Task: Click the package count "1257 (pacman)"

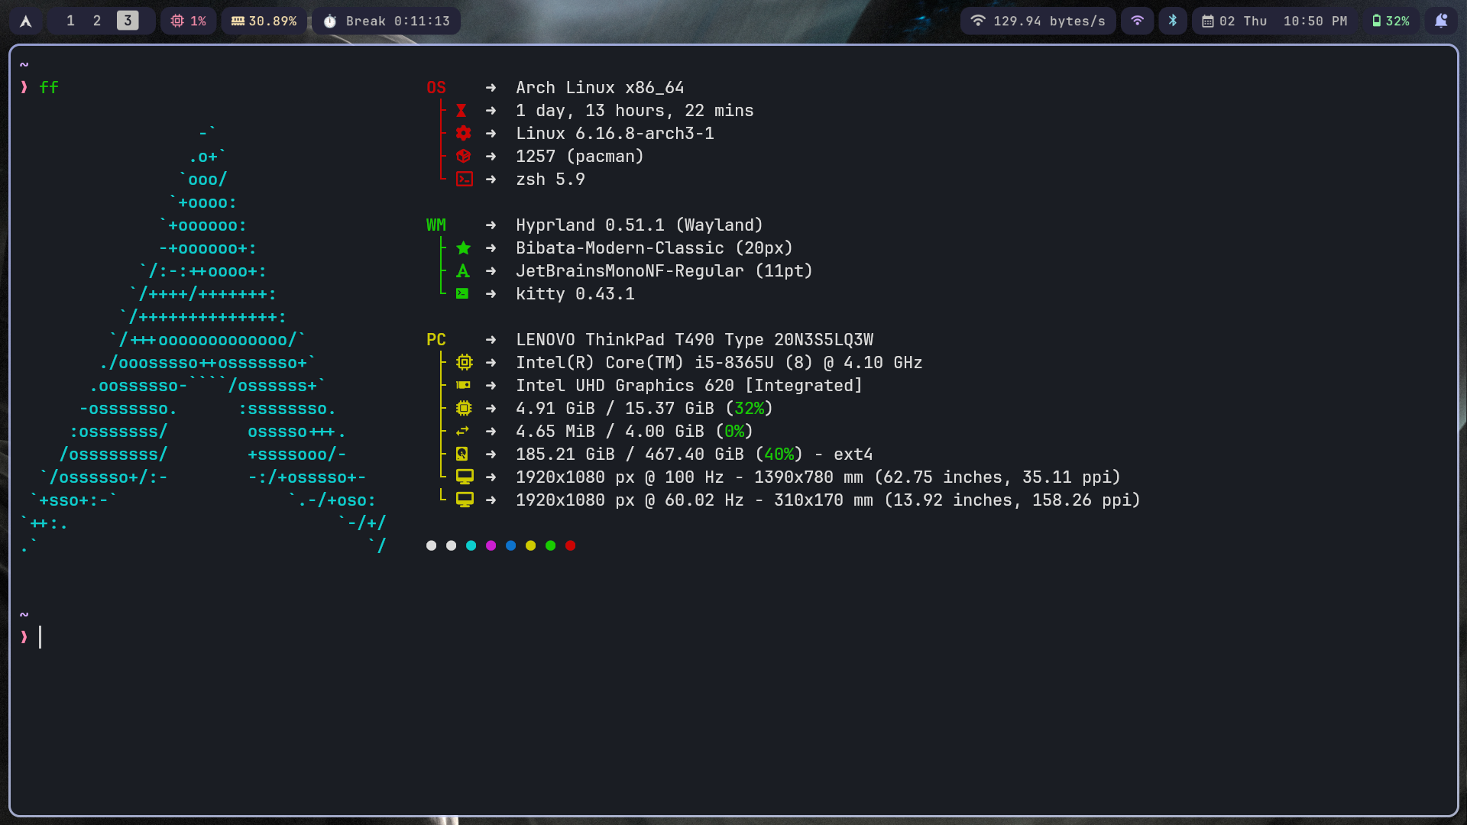Action: pos(580,157)
